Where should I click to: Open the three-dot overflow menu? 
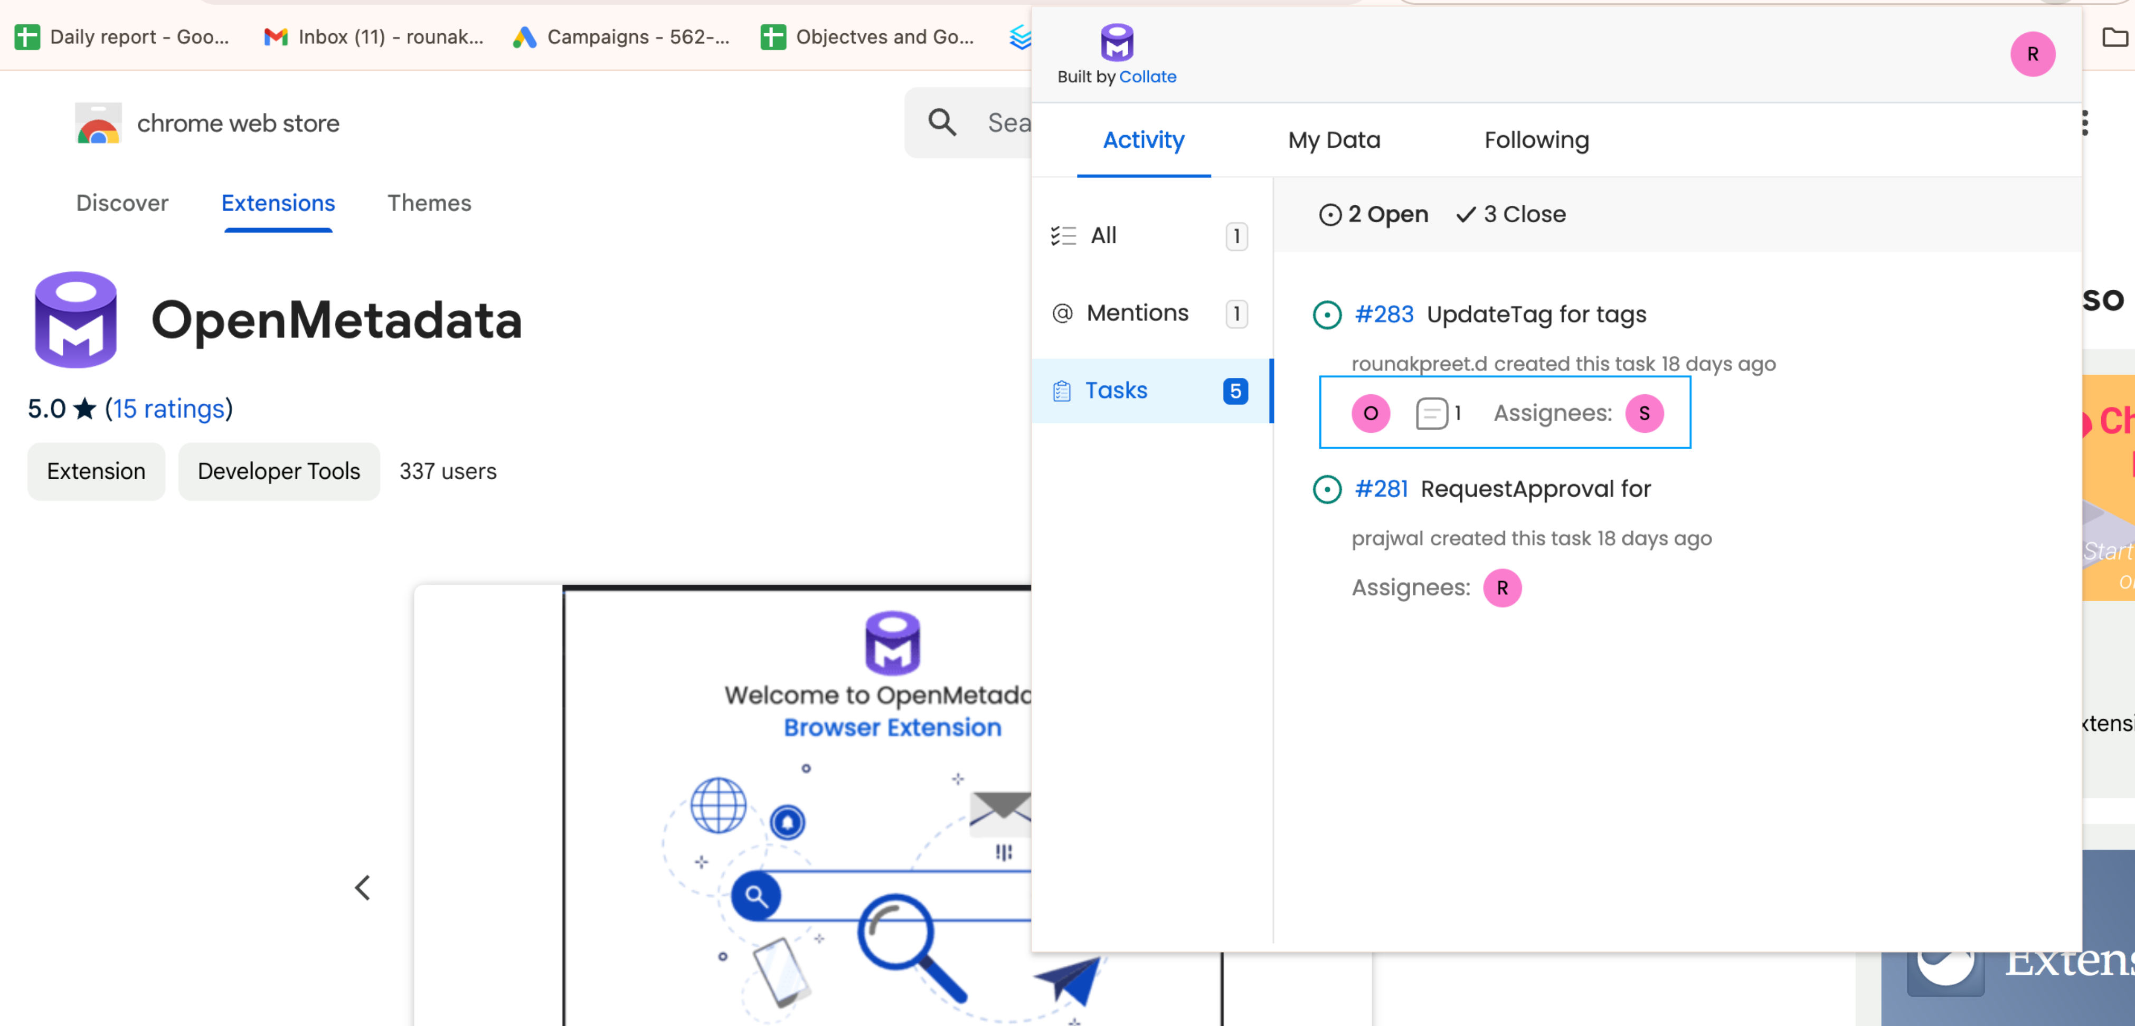pyautogui.click(x=2085, y=122)
